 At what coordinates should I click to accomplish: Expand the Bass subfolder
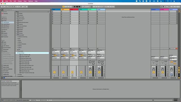pos(18,39)
